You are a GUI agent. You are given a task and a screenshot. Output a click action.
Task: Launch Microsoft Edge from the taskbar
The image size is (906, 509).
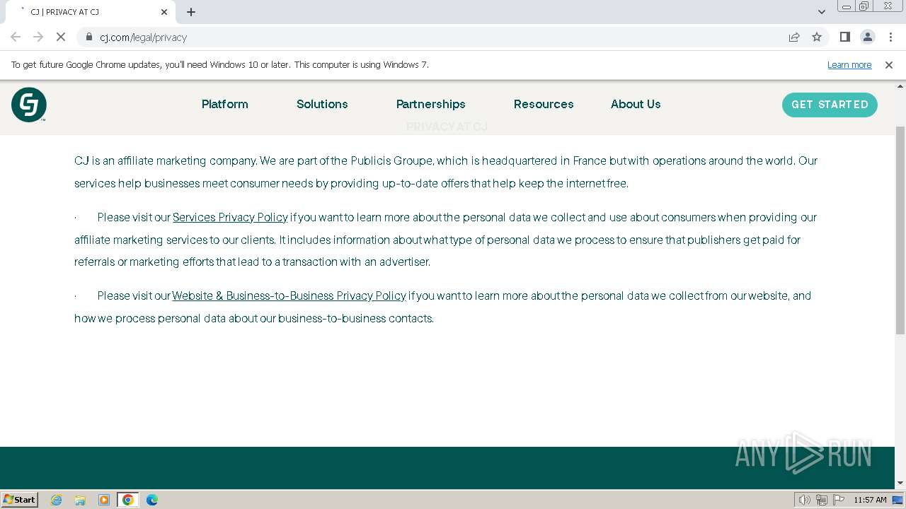151,500
